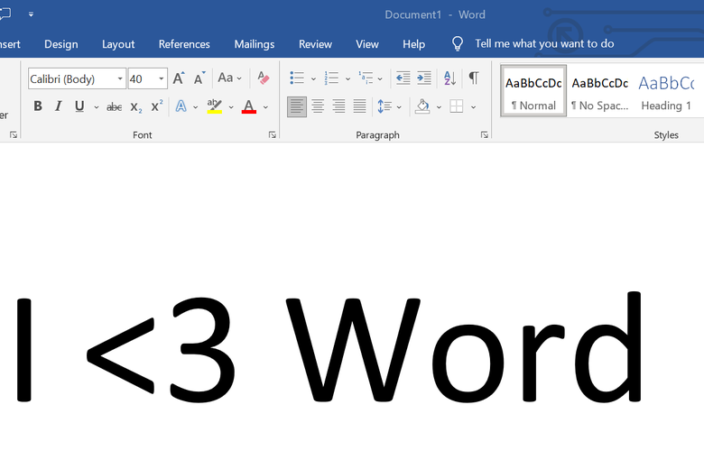The width and height of the screenshot is (704, 469).
Task: Open the numbering library dropdown arrow
Action: (x=347, y=79)
